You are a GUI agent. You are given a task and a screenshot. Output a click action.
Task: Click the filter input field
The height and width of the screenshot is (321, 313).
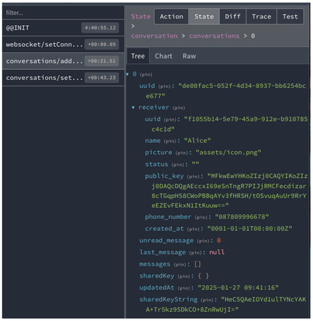(63, 13)
